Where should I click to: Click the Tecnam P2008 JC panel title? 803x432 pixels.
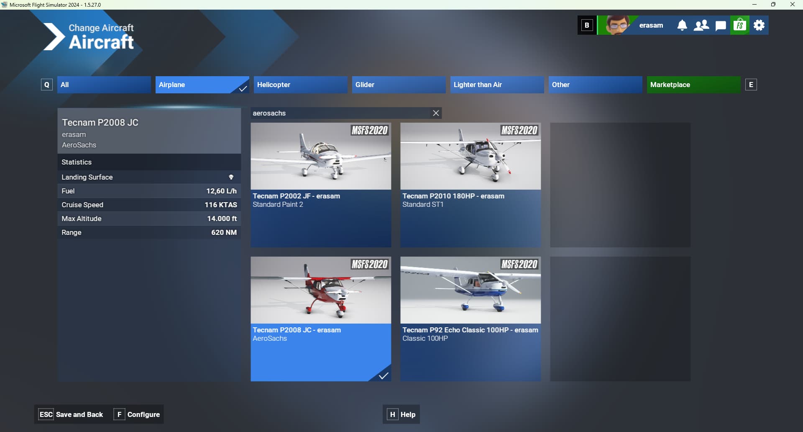pyautogui.click(x=100, y=123)
